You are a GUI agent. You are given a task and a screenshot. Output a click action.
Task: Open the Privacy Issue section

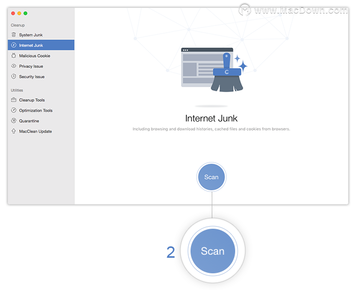click(x=41, y=66)
